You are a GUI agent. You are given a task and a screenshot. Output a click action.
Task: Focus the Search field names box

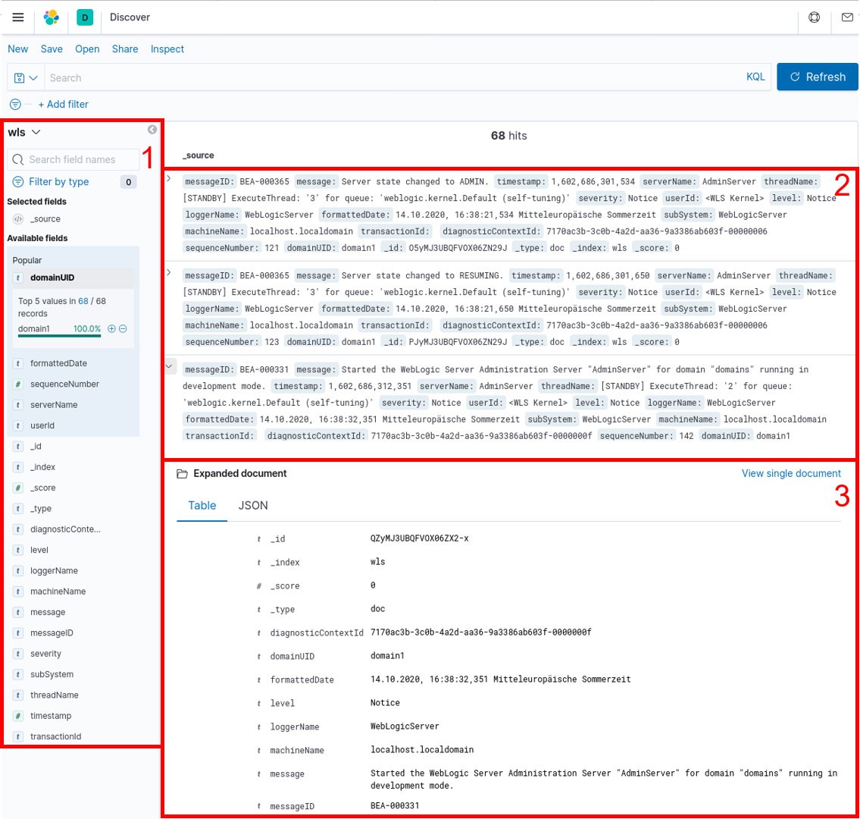[x=73, y=160]
